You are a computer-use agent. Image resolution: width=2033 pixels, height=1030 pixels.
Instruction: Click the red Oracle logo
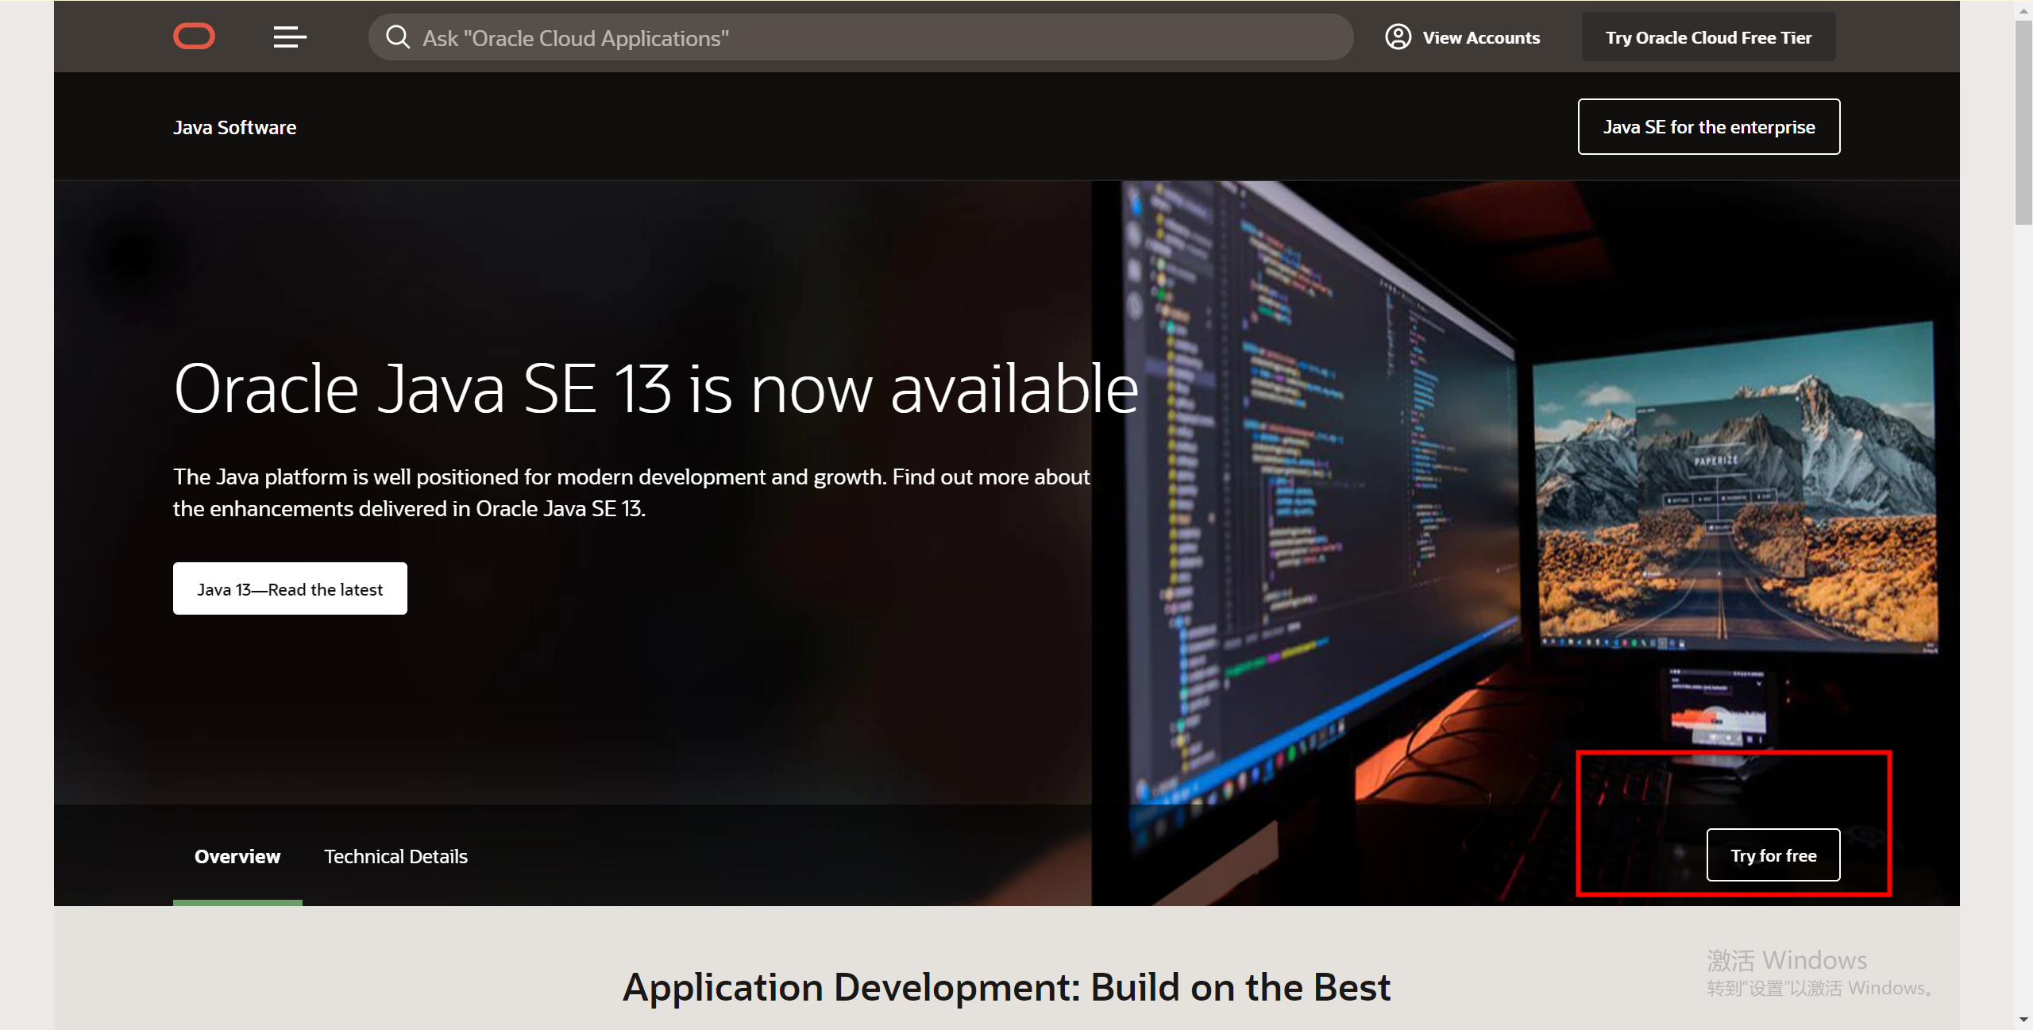pos(194,37)
